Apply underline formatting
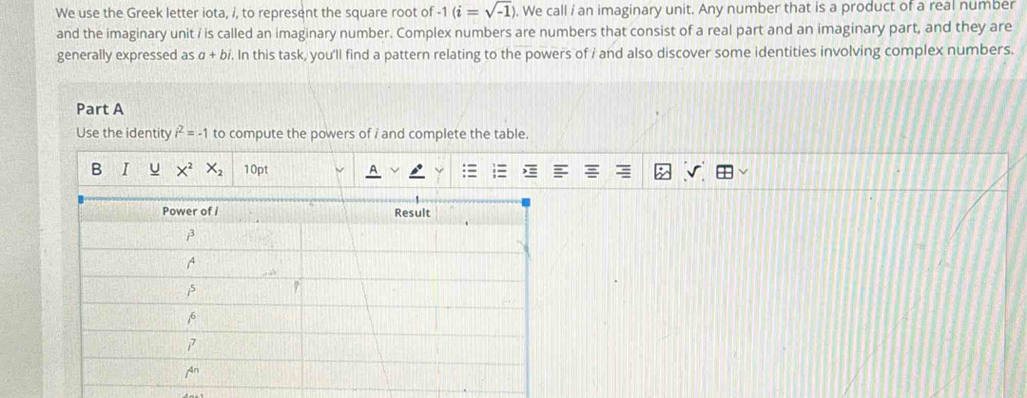The image size is (1027, 398). pos(155,170)
